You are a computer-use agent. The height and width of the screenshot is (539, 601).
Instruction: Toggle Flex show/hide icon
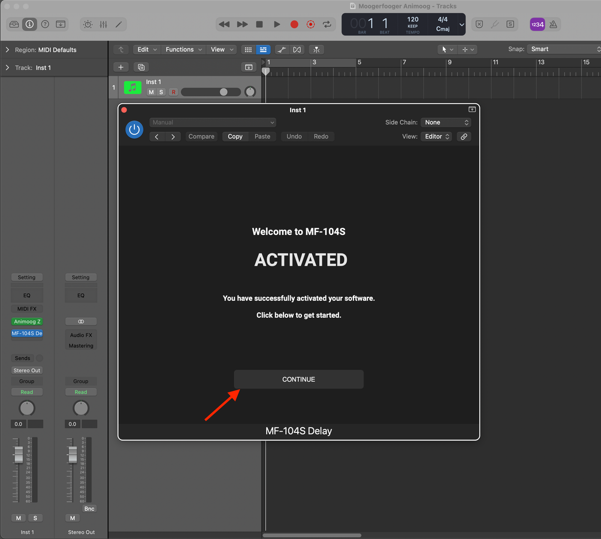click(x=297, y=50)
